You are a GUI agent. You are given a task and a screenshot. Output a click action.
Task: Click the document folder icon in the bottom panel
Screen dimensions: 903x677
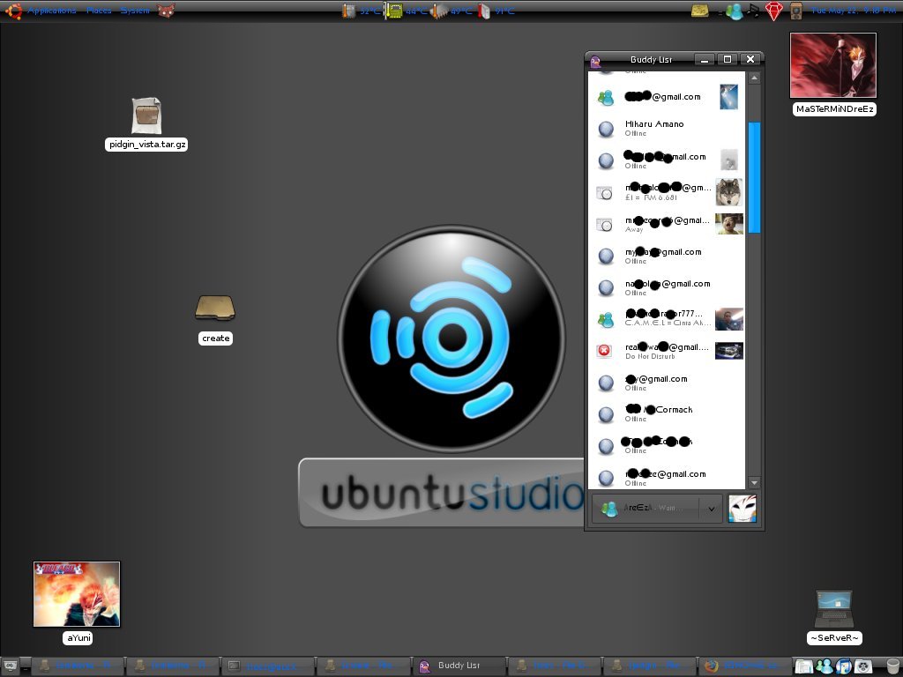[x=804, y=666]
